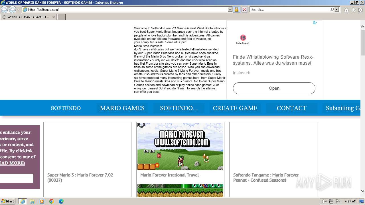
Task: Open the SOFTENDO menu item
Action: [66, 108]
